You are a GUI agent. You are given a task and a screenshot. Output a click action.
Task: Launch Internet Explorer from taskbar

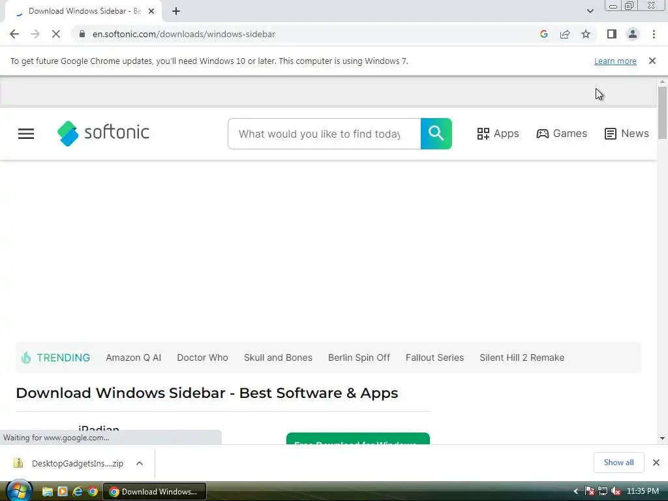78,492
